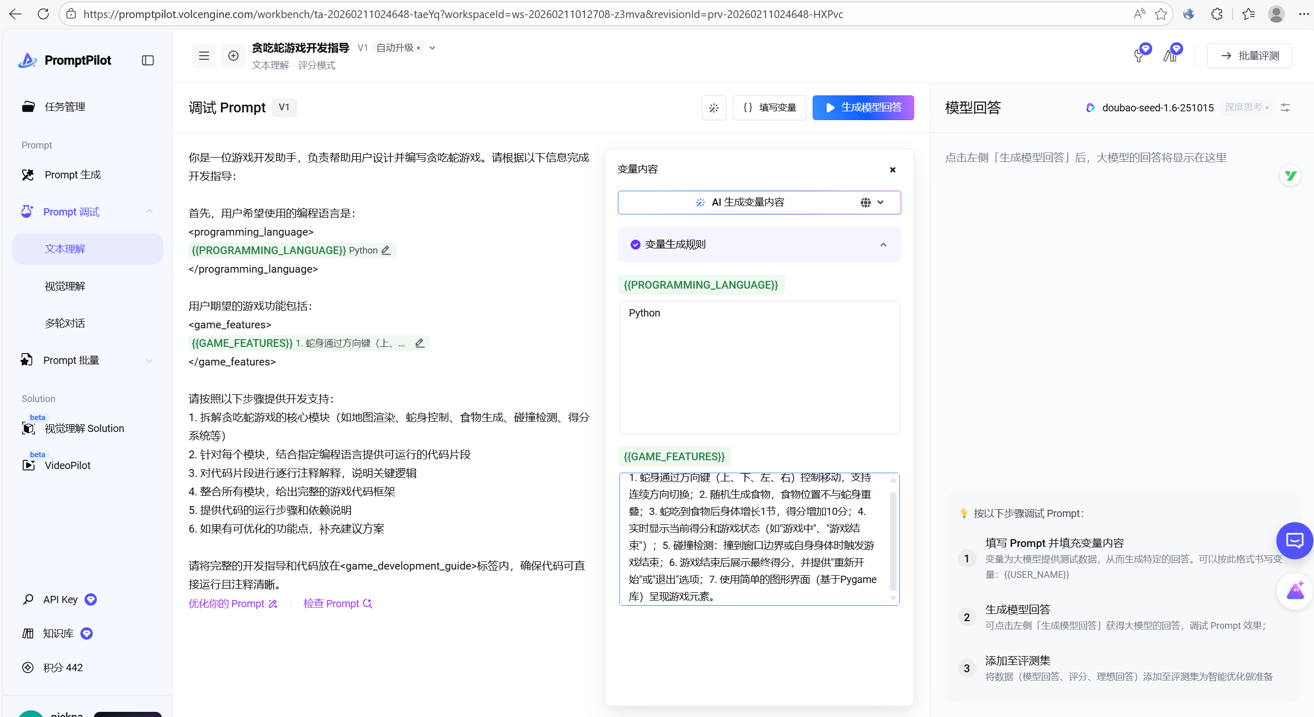Select 多轮对话 in sidebar
This screenshot has width=1314, height=717.
pyautogui.click(x=65, y=323)
